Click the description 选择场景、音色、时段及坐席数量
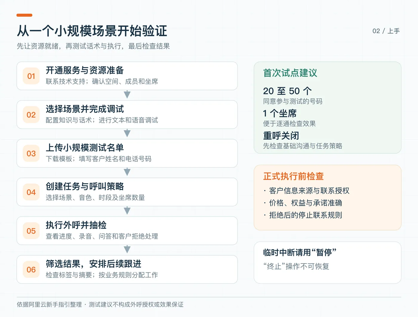The height and width of the screenshot is (317, 418). click(x=95, y=197)
